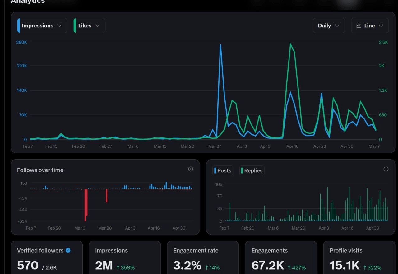
Task: Click the 105 axis label in Posts chart
Action: [x=219, y=184]
